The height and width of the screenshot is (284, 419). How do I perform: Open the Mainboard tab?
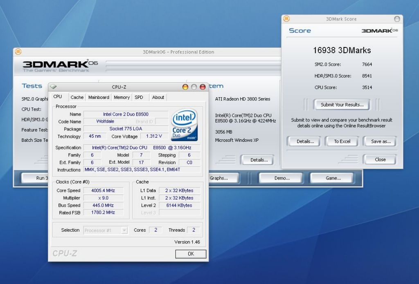point(99,97)
